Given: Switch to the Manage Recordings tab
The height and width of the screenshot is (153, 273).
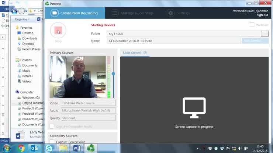Looking at the screenshot, I should click(132, 13).
